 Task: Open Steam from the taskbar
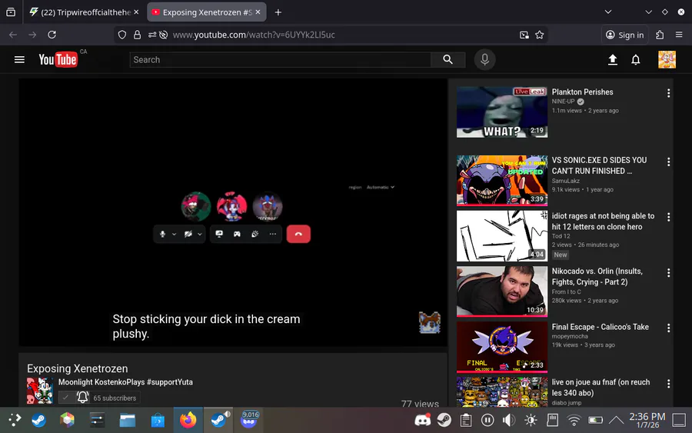(x=38, y=420)
